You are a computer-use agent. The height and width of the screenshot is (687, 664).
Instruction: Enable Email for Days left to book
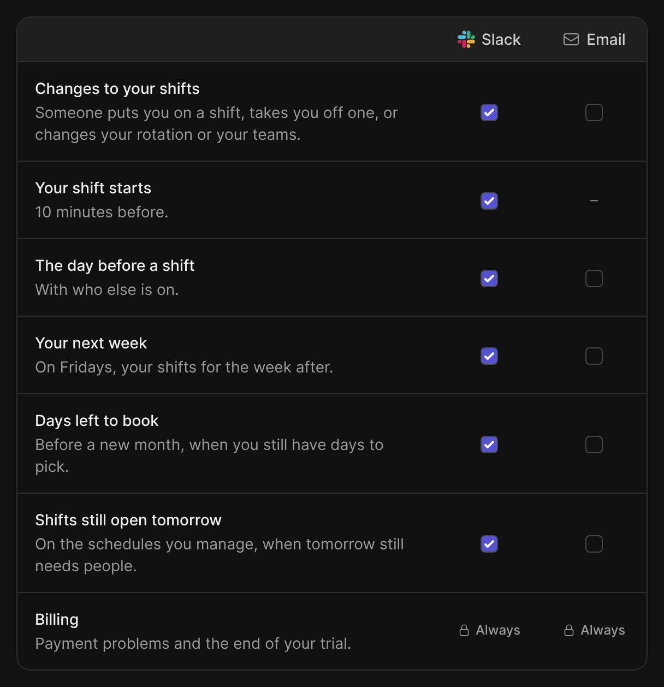[x=594, y=445]
